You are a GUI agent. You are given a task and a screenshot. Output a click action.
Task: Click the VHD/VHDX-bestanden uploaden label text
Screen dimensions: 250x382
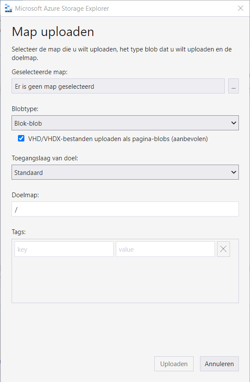click(x=118, y=139)
